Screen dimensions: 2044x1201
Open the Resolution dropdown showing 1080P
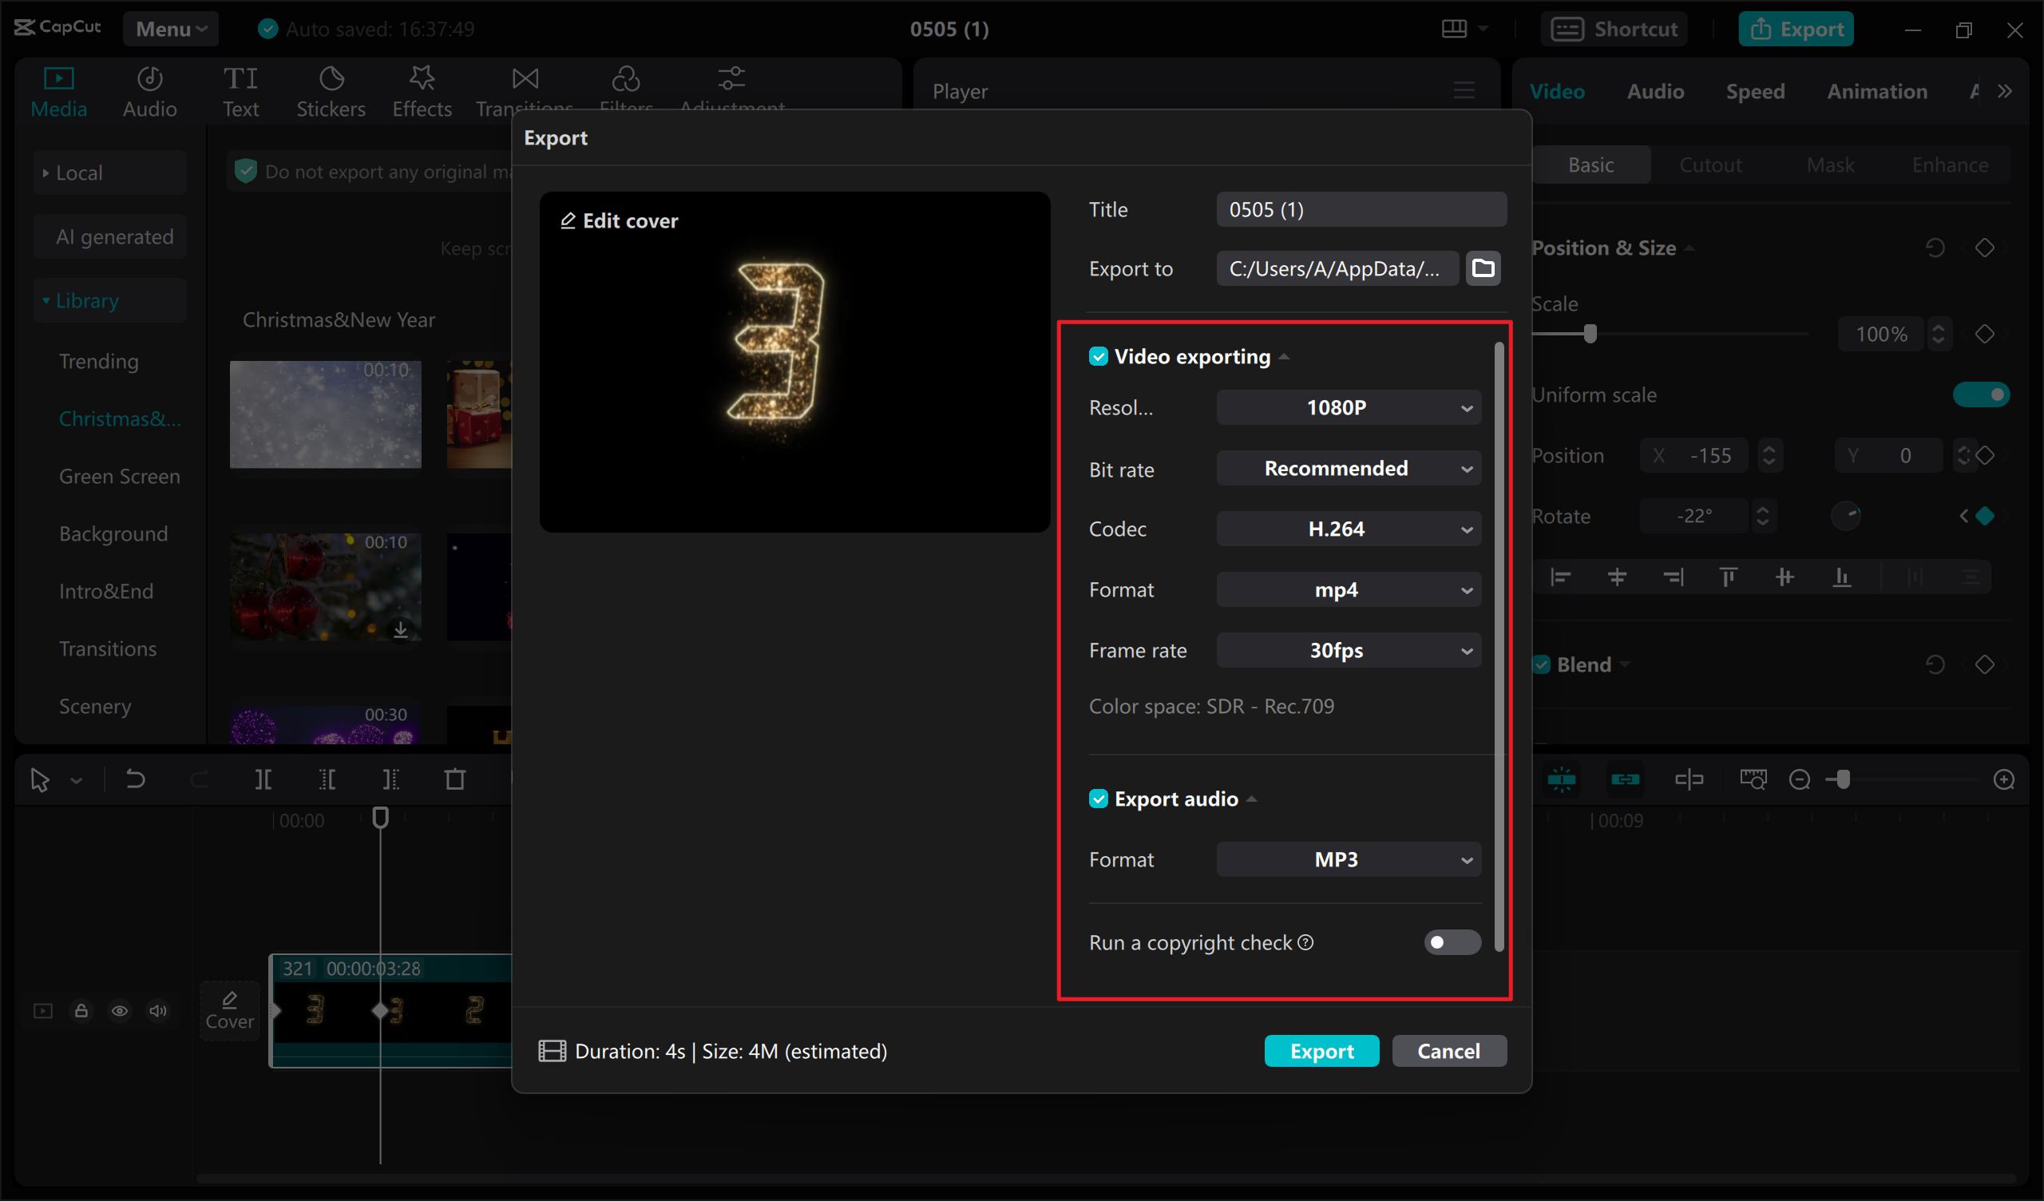coord(1348,407)
